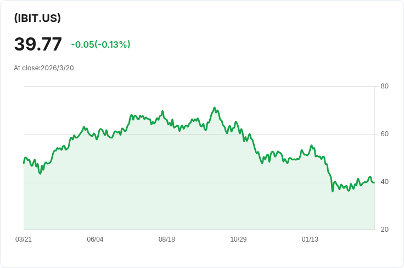
Task: Click the -0.05(-0.13%) price change text
Action: (x=101, y=44)
